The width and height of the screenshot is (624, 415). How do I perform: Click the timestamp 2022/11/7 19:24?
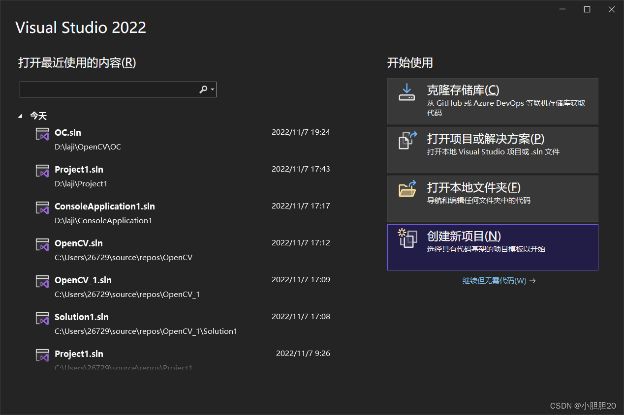coord(301,132)
